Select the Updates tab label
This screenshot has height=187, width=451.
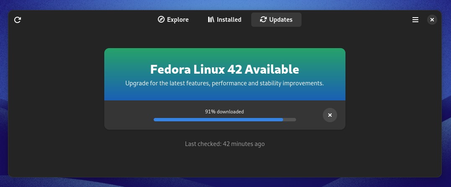click(281, 20)
